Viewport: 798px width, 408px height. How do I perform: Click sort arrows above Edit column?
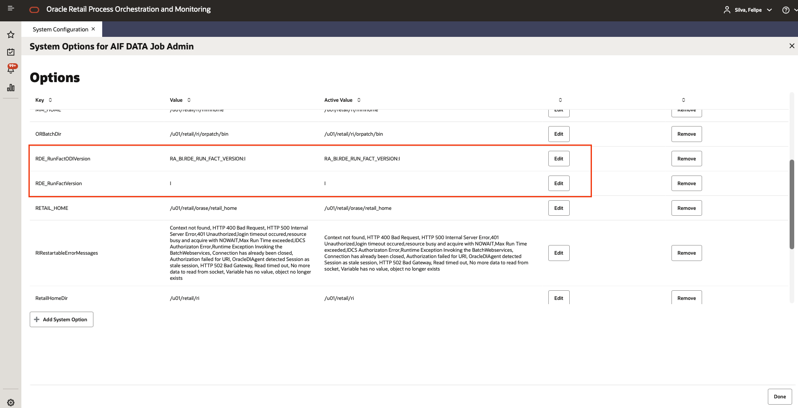click(x=560, y=100)
